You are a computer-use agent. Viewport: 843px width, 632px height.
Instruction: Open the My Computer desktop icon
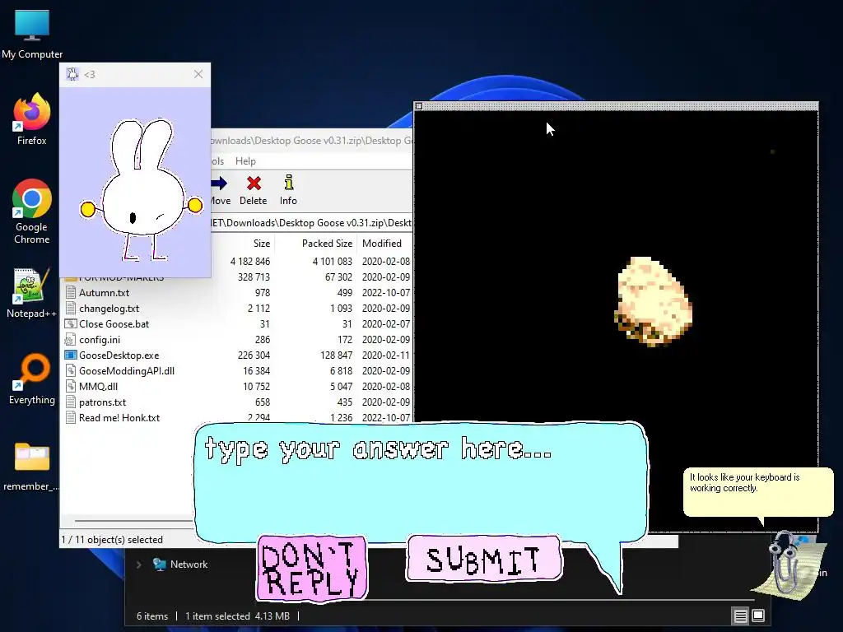pos(32,33)
